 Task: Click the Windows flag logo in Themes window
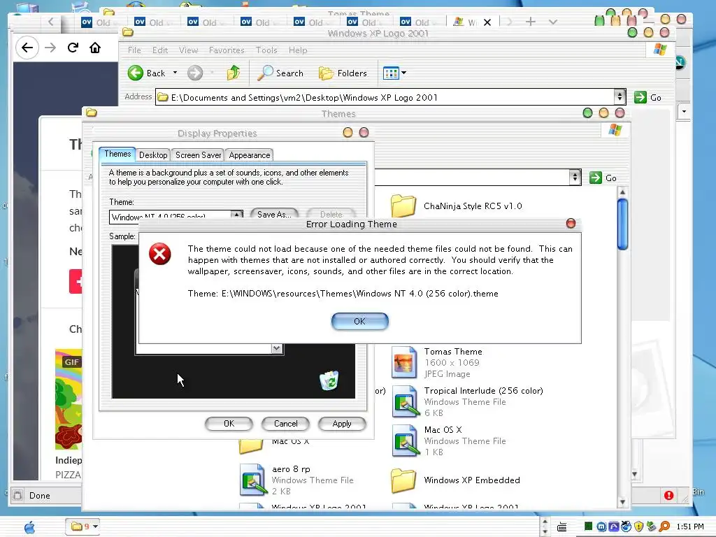(x=615, y=129)
